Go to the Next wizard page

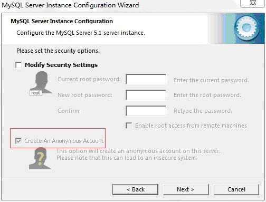pos(186,189)
